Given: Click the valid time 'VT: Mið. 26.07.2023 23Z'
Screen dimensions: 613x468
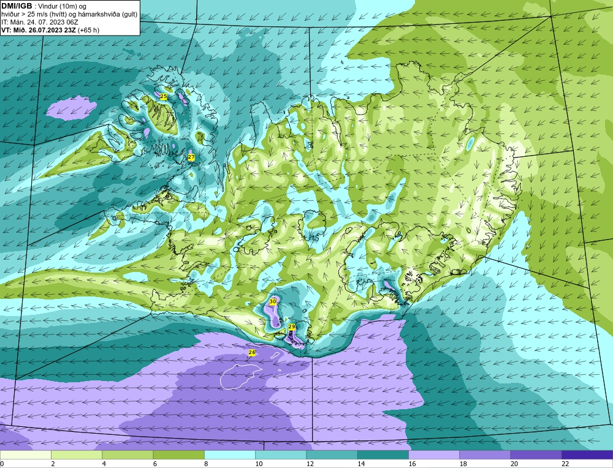Looking at the screenshot, I should [39, 30].
